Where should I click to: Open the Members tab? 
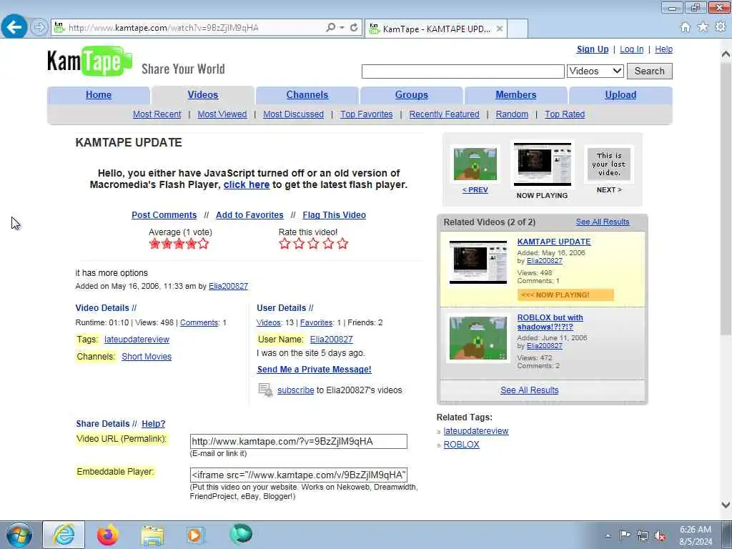pos(516,95)
